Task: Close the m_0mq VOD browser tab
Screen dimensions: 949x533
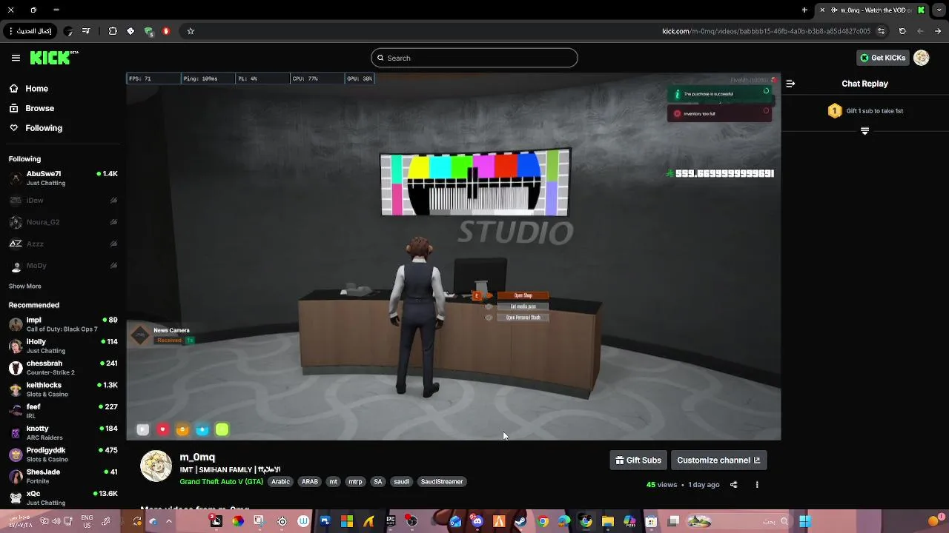Action: tap(821, 10)
